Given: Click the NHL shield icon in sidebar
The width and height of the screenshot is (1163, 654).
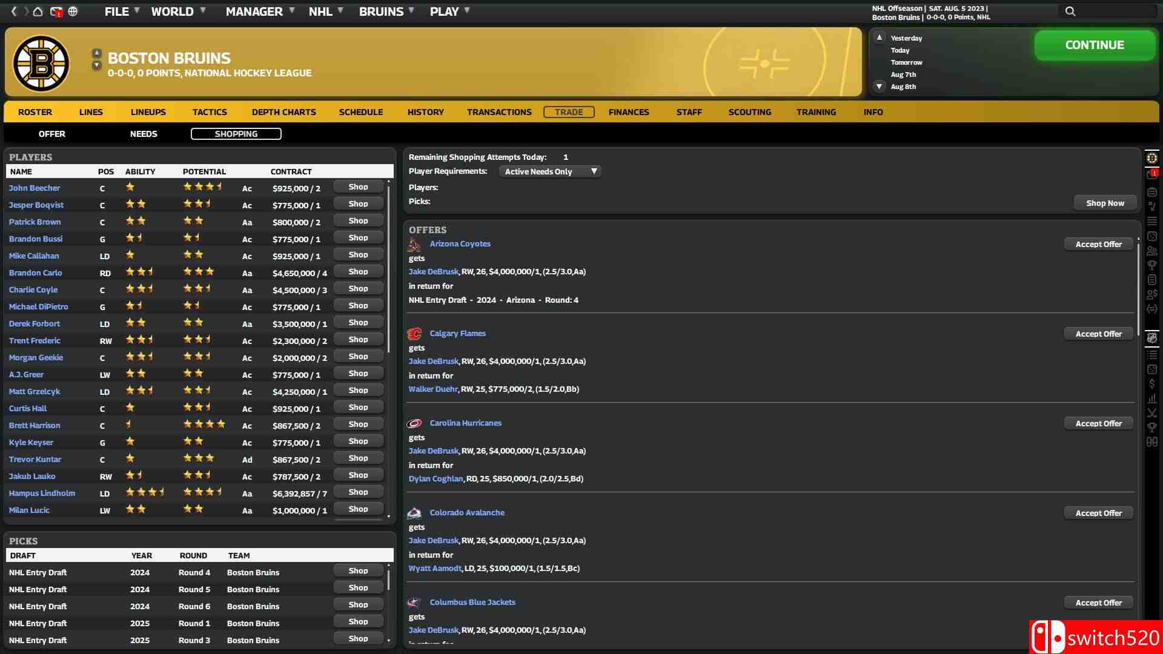Looking at the screenshot, I should 1151,339.
